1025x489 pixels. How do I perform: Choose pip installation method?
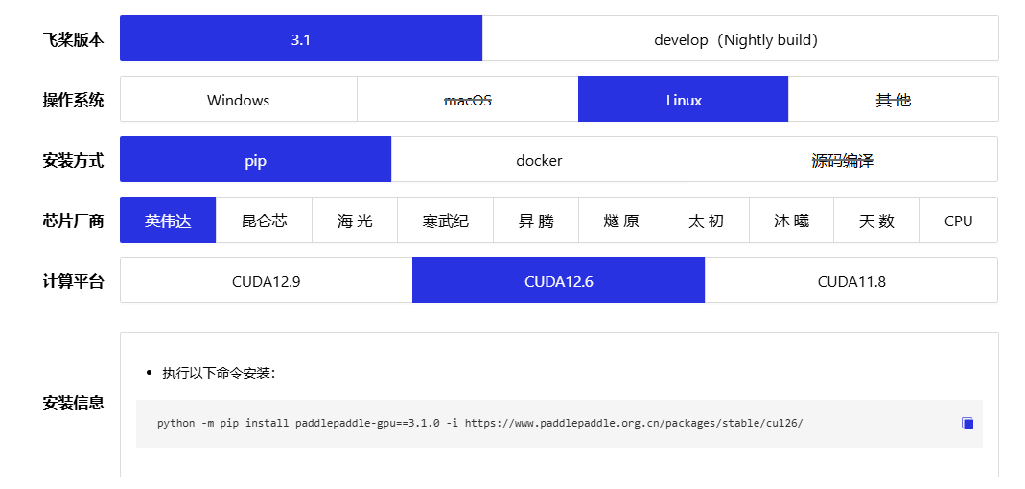click(256, 159)
